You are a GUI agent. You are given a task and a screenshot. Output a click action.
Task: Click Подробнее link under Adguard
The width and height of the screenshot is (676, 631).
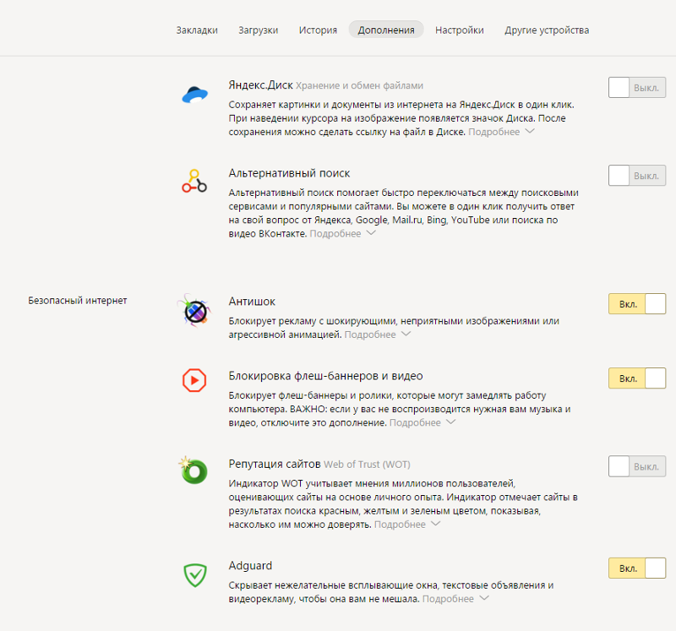(x=448, y=599)
